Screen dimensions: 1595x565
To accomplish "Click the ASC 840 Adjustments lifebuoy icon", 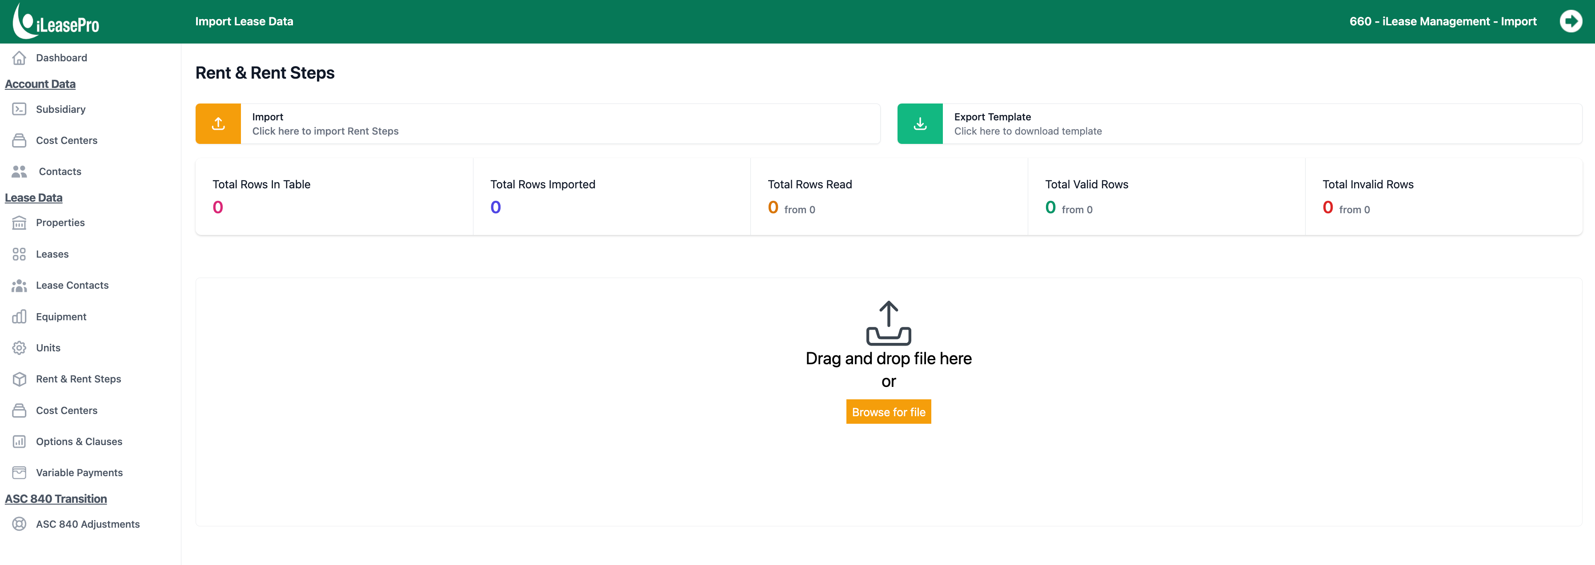I will click(19, 524).
